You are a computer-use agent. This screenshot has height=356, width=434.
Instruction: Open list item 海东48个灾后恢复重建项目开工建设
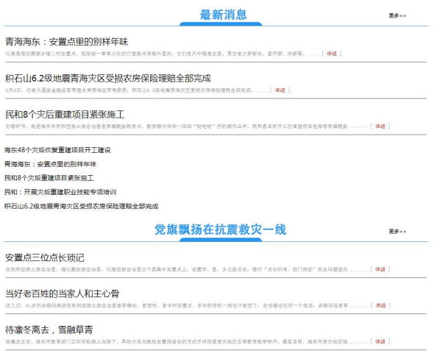pos(57,150)
